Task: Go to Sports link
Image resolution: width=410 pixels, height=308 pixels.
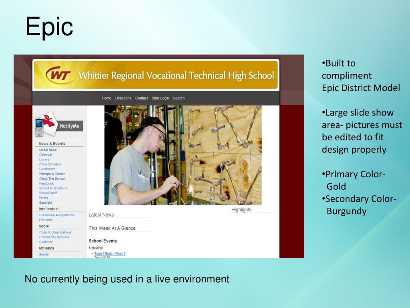Action: pos(44,254)
